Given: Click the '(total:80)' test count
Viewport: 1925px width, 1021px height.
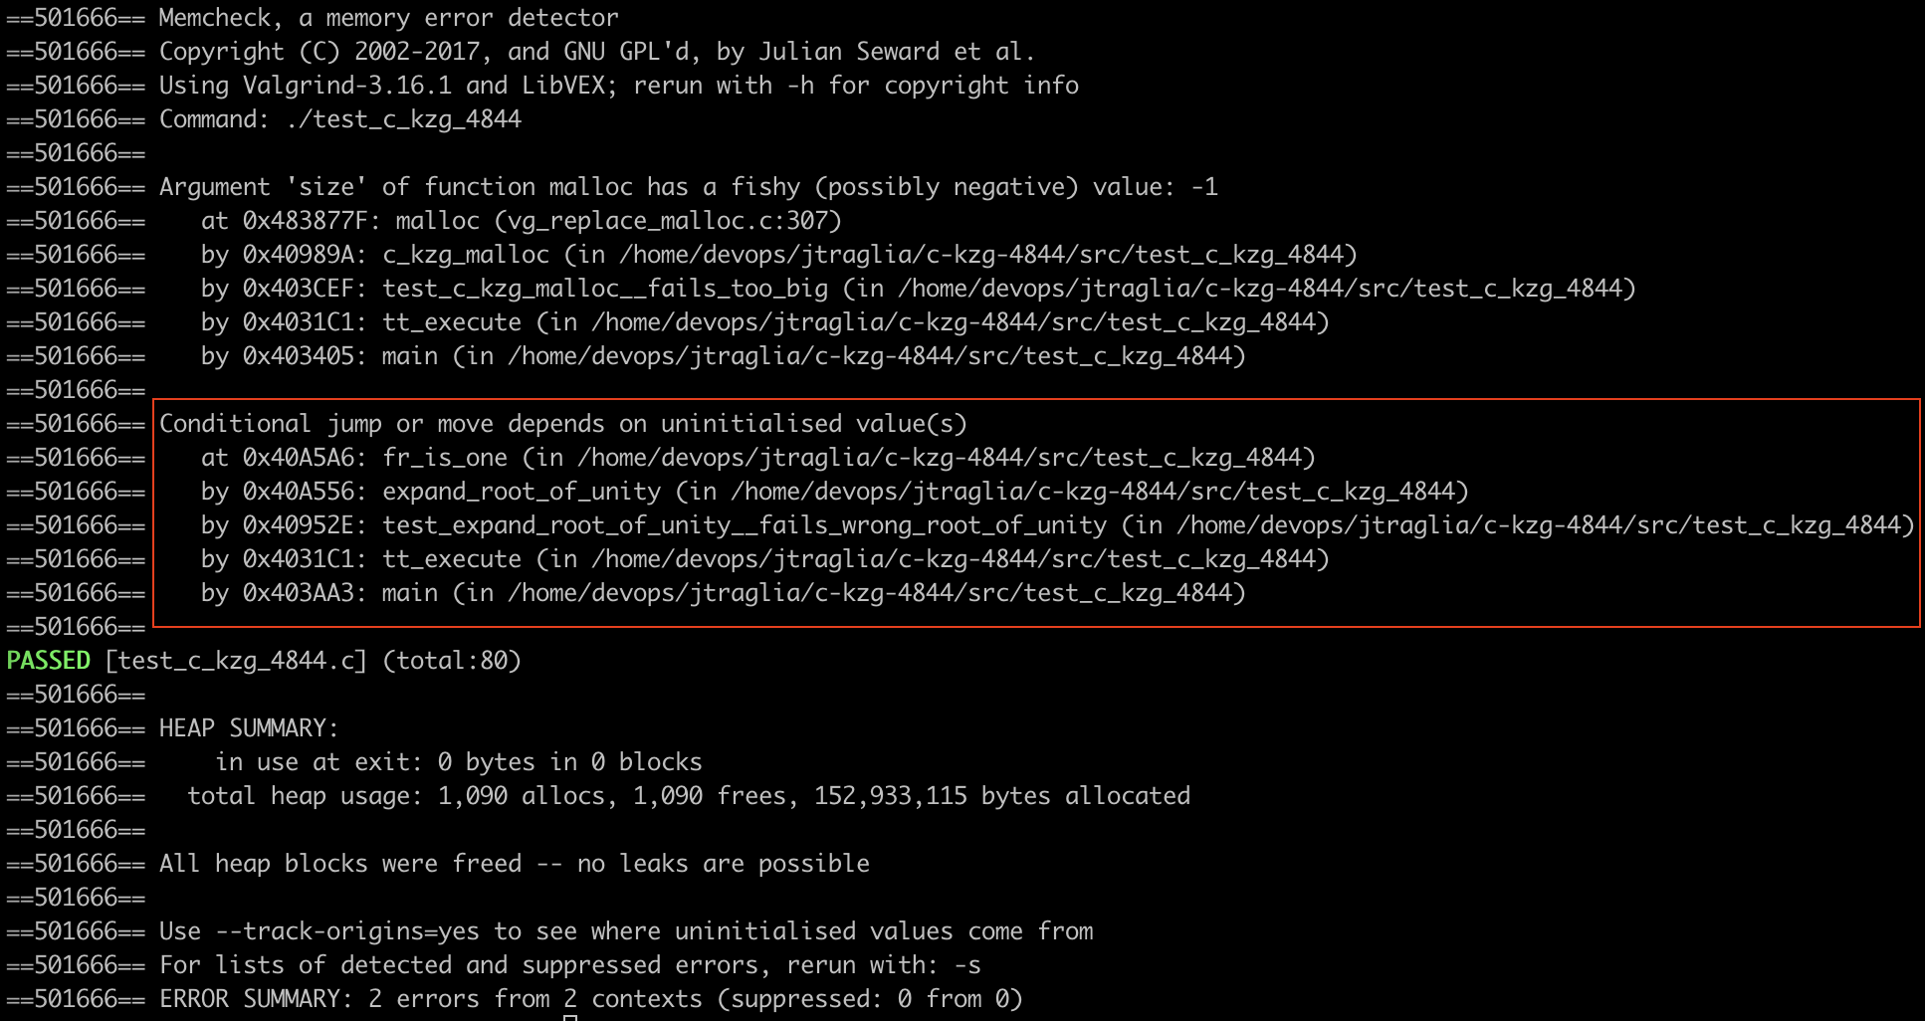Looking at the screenshot, I should [451, 661].
